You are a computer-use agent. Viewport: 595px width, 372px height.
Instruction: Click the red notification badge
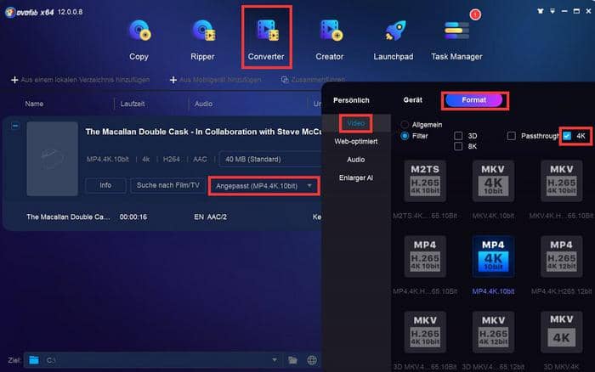click(475, 14)
